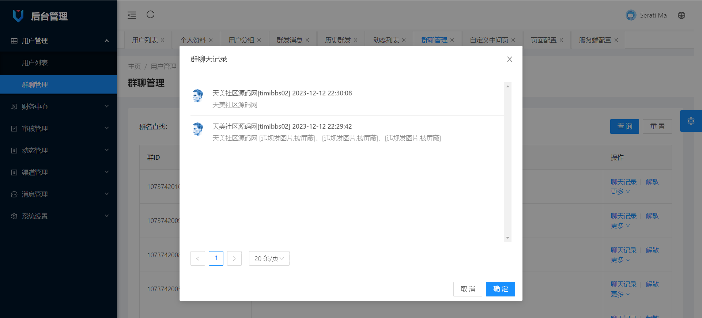Click the chat list scrollbar down arrow

[x=507, y=238]
